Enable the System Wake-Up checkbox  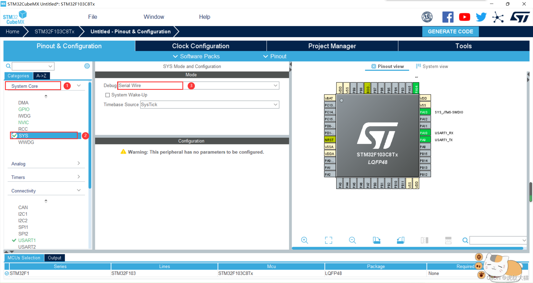coord(107,95)
